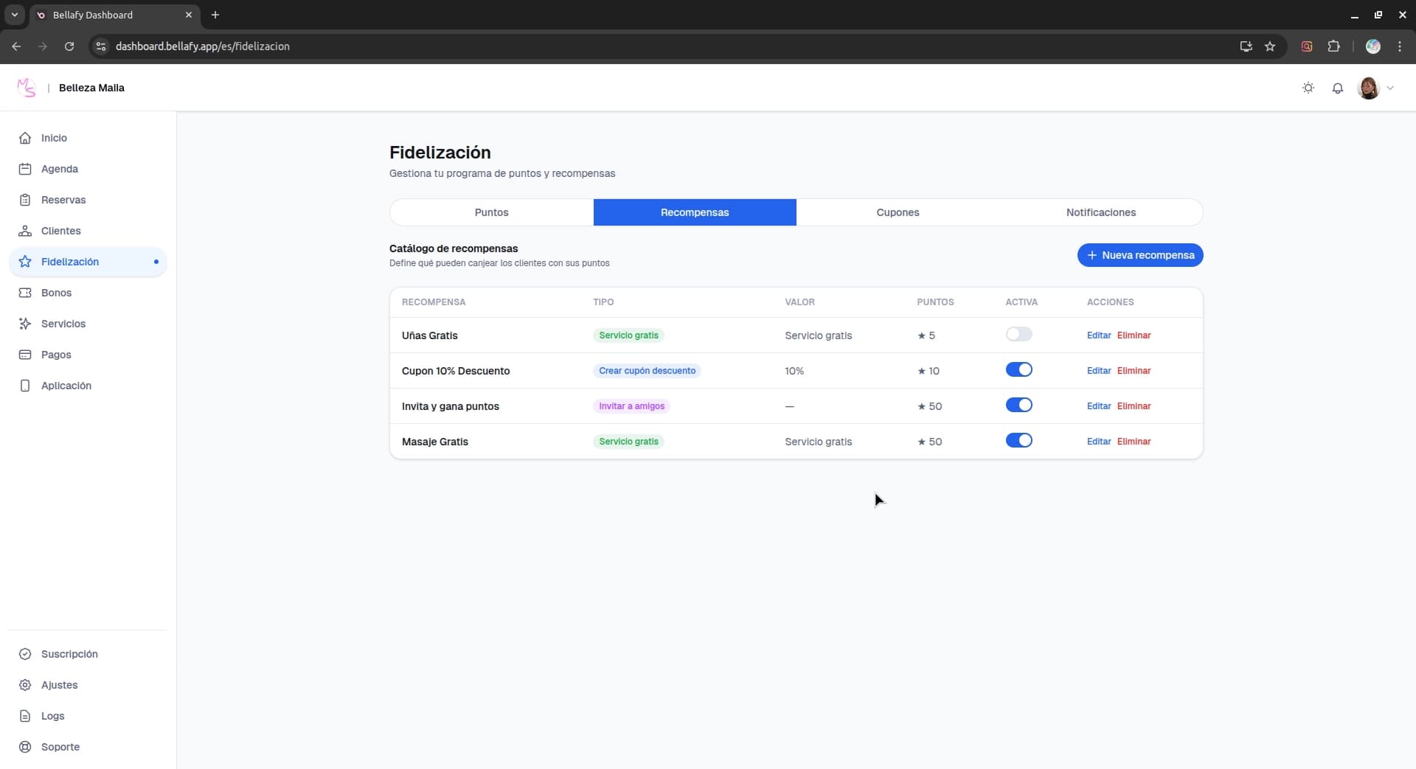Click the Nueva recompensa button
1416x769 pixels.
(1139, 255)
